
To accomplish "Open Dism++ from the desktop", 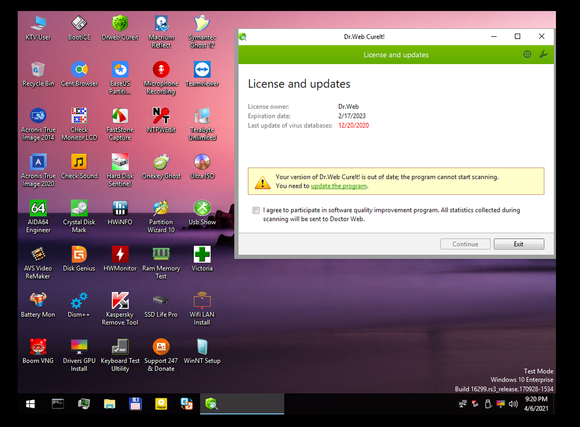I will (x=79, y=305).
